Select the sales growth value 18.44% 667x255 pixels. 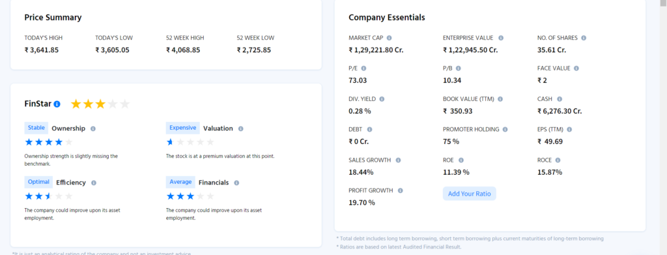[x=361, y=172]
